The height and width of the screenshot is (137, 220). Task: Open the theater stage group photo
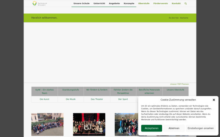pyautogui.click(x=89, y=125)
